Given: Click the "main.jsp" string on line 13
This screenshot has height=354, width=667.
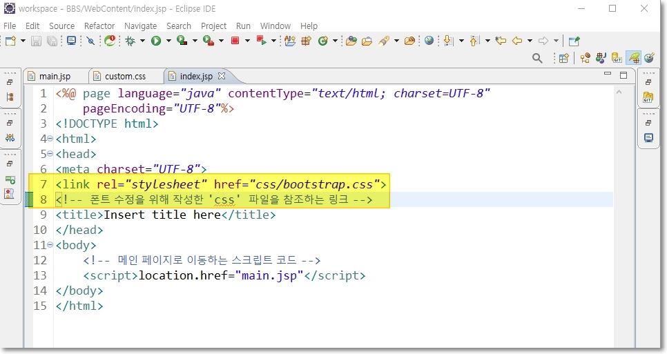Looking at the screenshot, I should click(269, 275).
